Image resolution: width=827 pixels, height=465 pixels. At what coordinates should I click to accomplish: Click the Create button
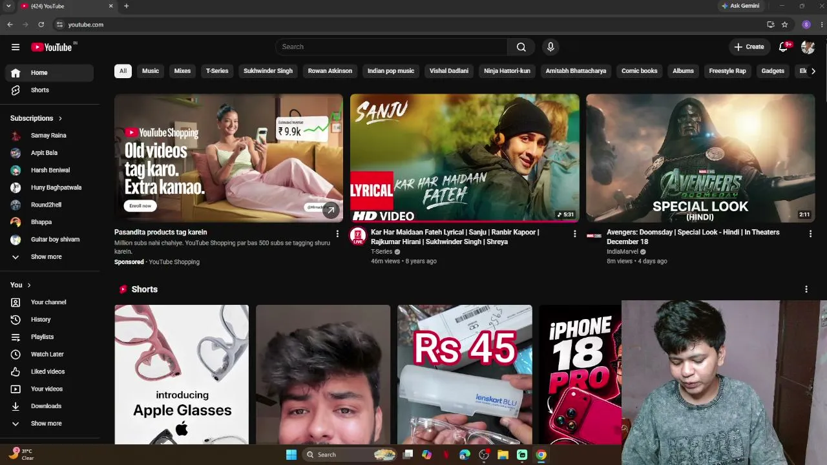[x=749, y=46]
